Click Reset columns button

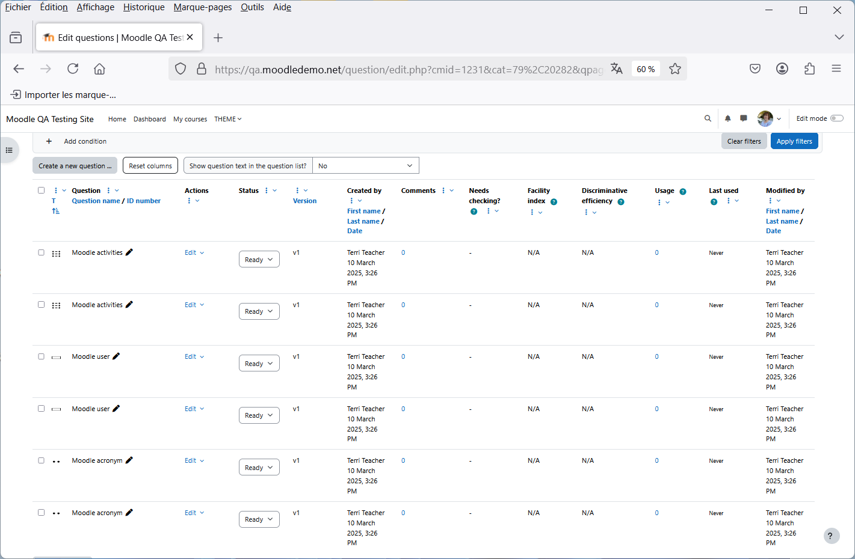[150, 166]
